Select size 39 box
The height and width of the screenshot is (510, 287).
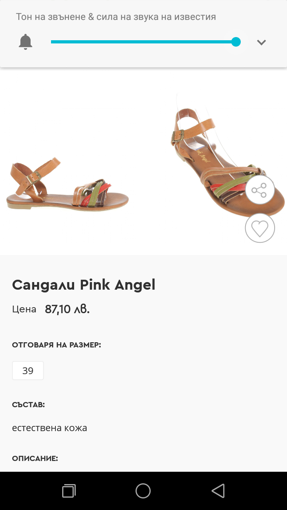pyautogui.click(x=28, y=371)
